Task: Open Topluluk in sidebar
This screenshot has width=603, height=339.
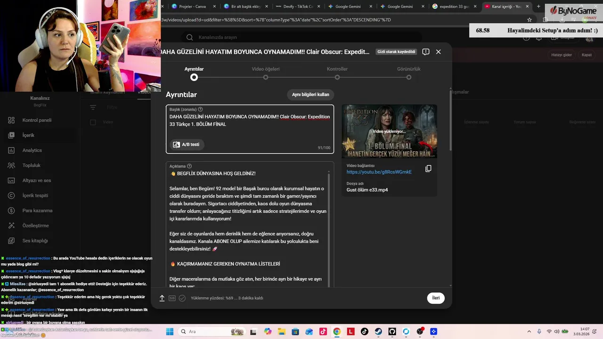Action: [x=40, y=165]
